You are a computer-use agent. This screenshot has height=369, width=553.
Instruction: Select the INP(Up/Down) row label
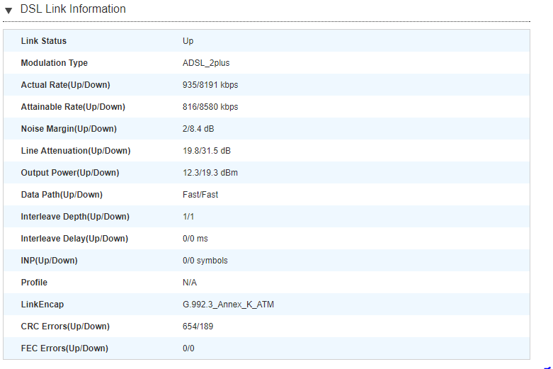(x=50, y=261)
